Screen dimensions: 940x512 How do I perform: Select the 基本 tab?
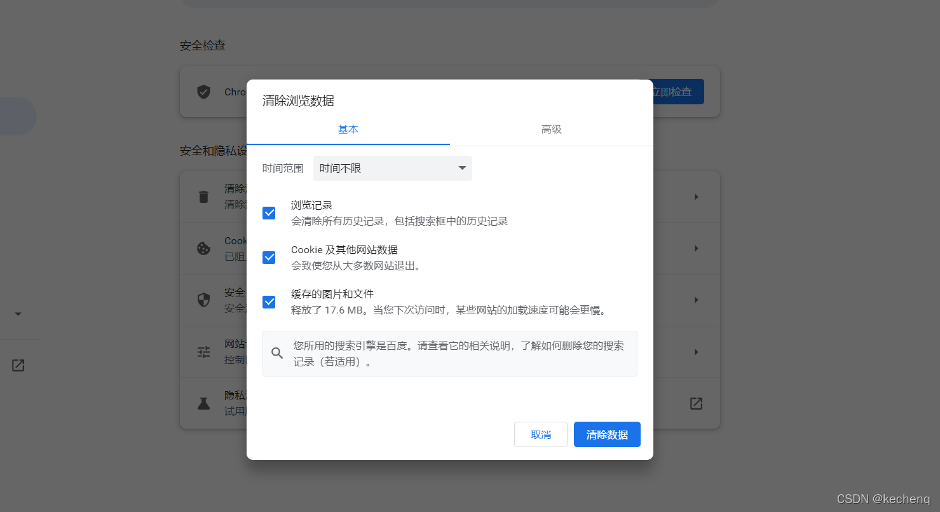click(x=348, y=129)
